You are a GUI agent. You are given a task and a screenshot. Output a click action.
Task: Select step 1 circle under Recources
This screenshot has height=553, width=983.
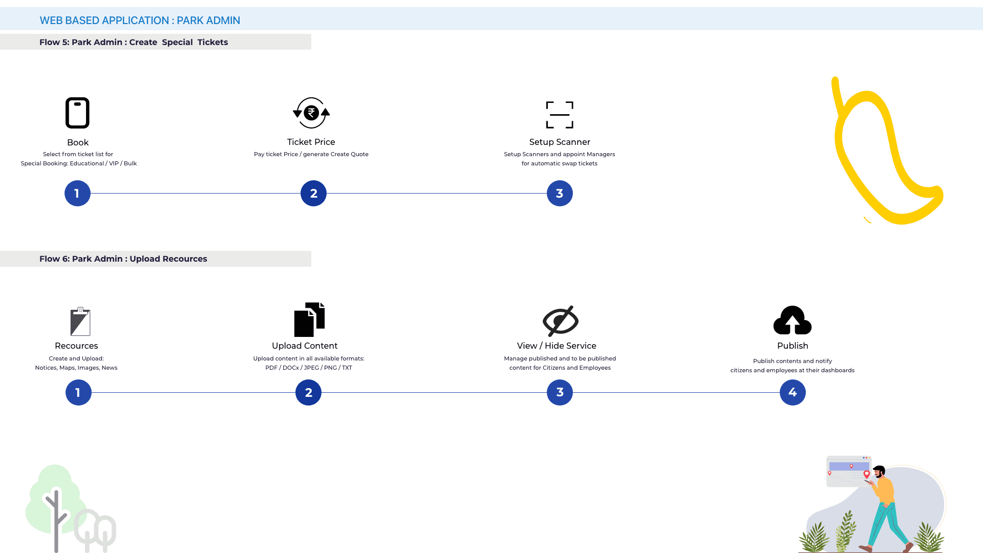tap(78, 393)
